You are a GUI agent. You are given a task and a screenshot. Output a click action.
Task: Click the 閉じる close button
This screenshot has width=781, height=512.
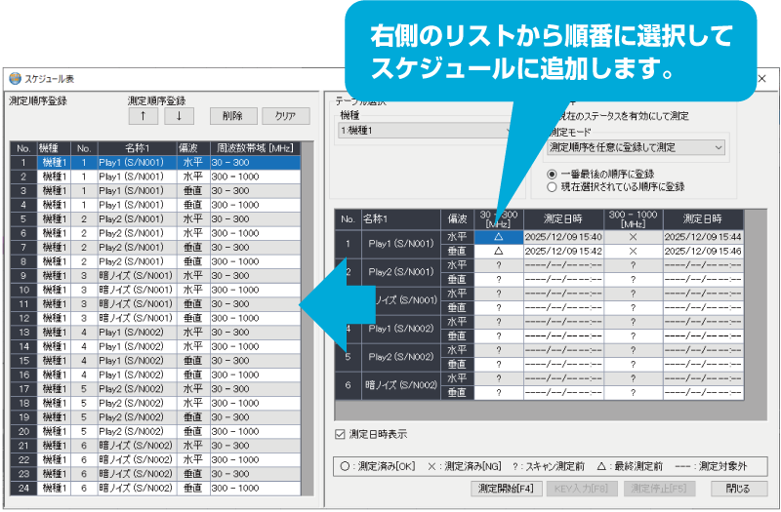[x=738, y=489]
